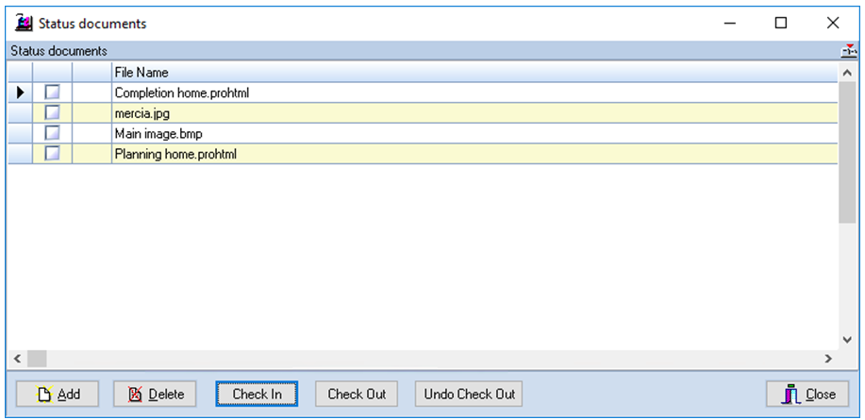Tick the checkbox for Main image.bmp

pyautogui.click(x=53, y=133)
